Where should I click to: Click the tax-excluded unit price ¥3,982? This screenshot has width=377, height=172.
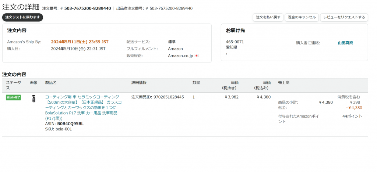point(232,97)
